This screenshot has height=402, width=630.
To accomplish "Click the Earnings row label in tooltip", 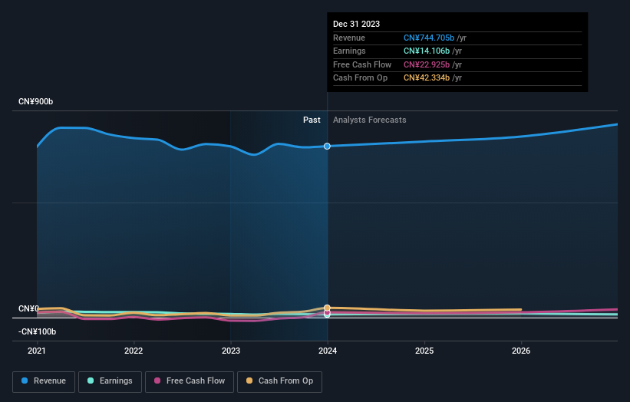I will pos(349,51).
